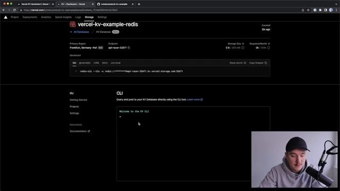Open Projects in the sidebar
This screenshot has height=191, width=340.
point(74,107)
